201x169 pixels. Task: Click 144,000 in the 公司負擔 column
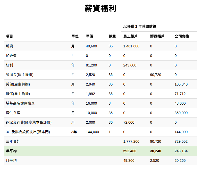[181, 132]
